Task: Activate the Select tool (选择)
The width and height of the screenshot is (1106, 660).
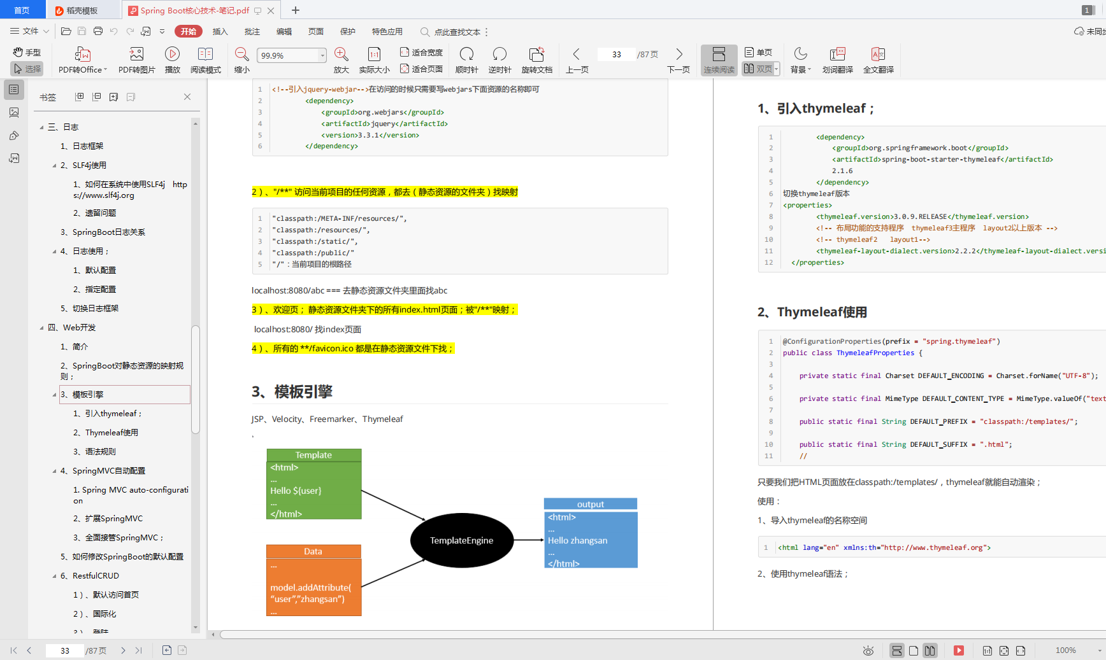Action: point(27,69)
